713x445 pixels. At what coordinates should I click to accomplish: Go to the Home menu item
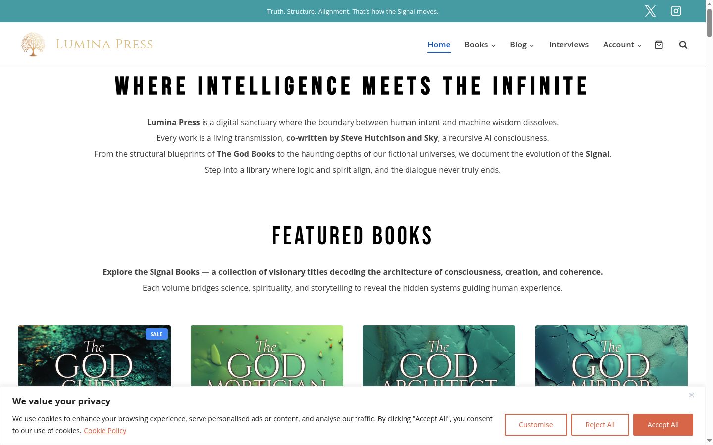[439, 44]
